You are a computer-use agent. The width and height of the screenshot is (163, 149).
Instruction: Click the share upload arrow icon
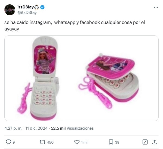point(155,142)
